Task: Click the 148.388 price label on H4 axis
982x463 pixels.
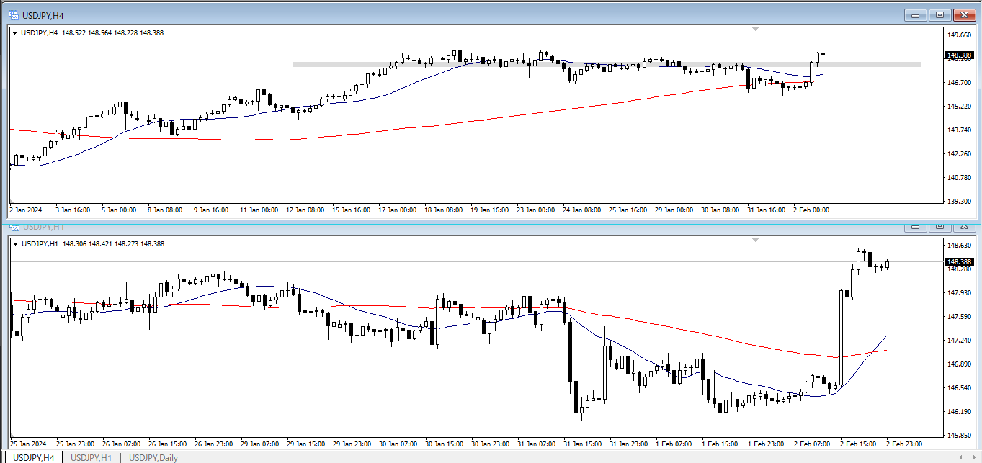Action: pos(959,55)
